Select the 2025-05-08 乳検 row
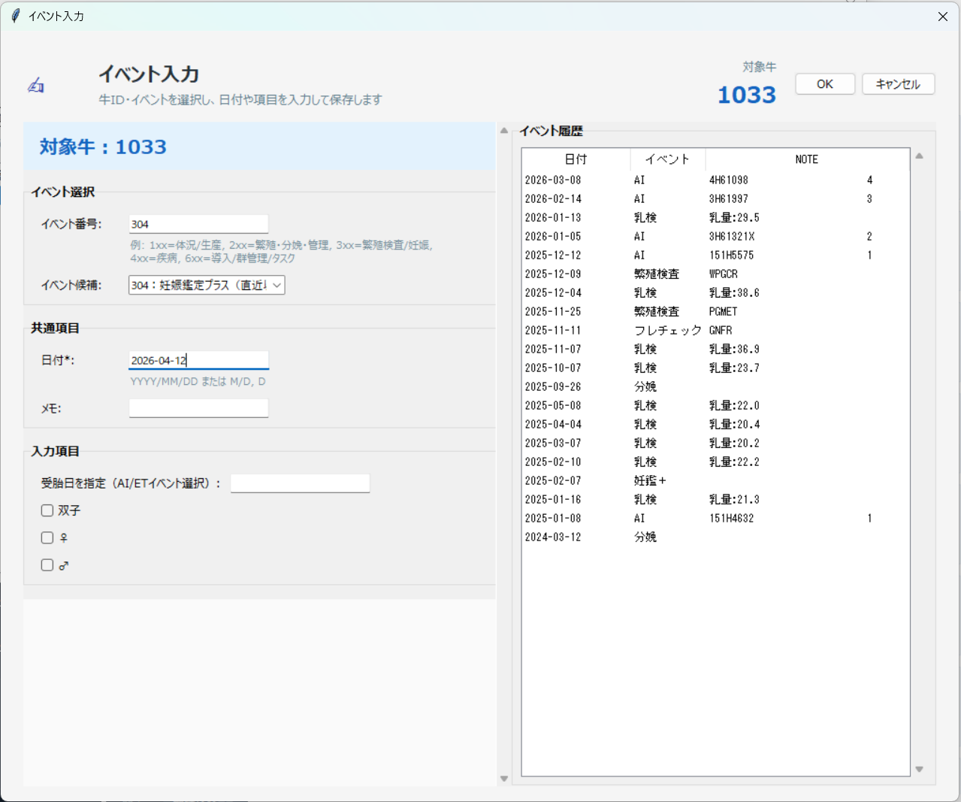The width and height of the screenshot is (961, 802). click(x=715, y=406)
